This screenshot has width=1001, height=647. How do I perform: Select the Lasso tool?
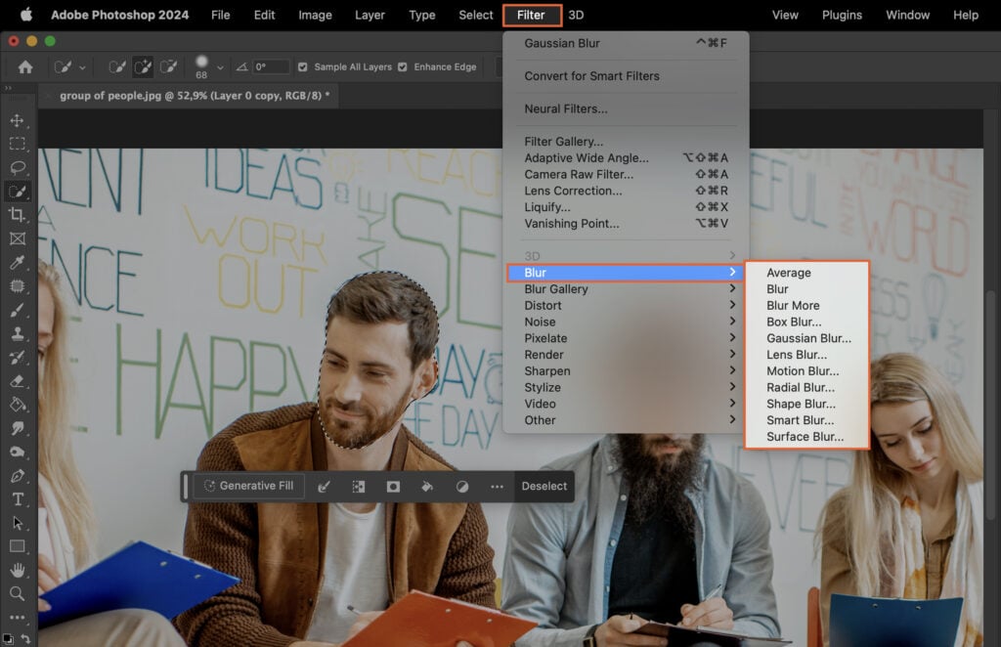coord(18,167)
